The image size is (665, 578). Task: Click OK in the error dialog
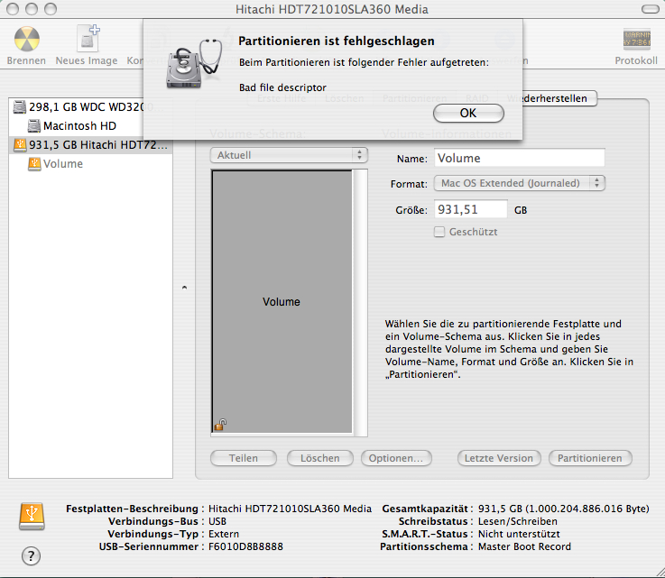pyautogui.click(x=468, y=113)
